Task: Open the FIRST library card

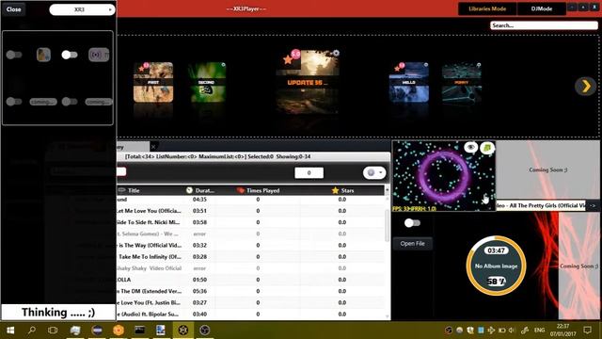Action: pos(153,82)
